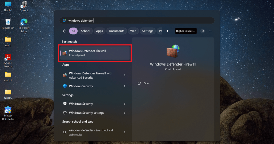Expand chevron for windows defender web search

[x=125, y=132]
